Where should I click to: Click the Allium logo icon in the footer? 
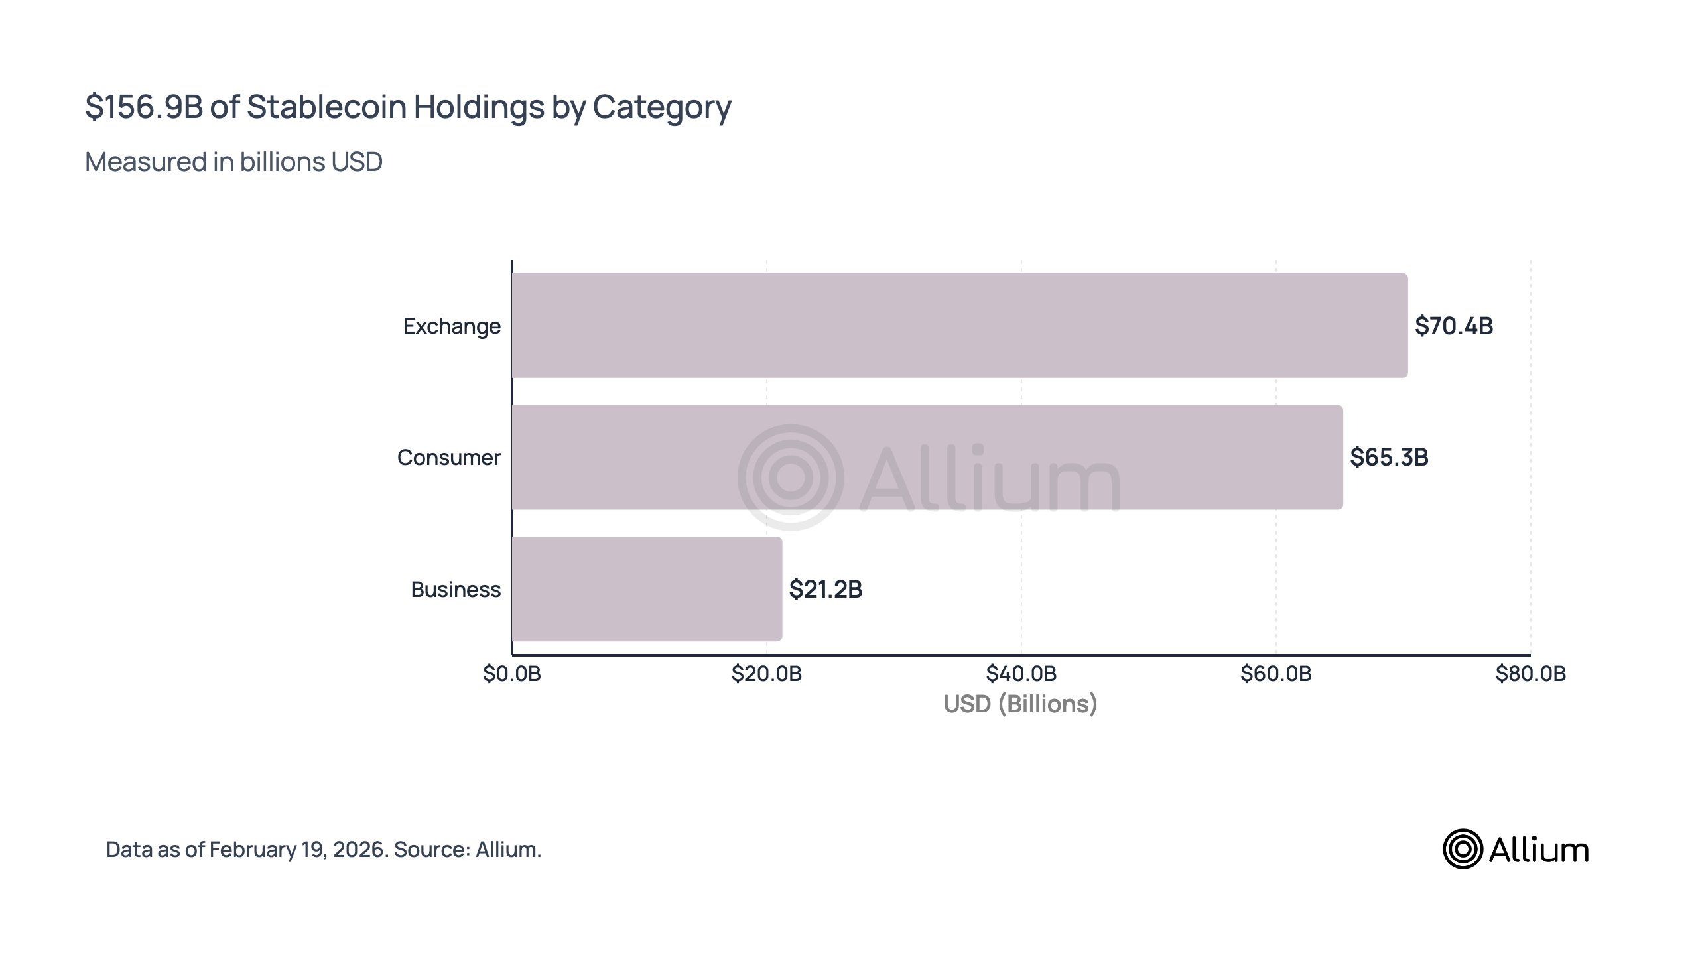click(1462, 849)
